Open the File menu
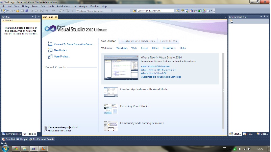The width and height of the screenshot is (271, 152). [3, 6]
